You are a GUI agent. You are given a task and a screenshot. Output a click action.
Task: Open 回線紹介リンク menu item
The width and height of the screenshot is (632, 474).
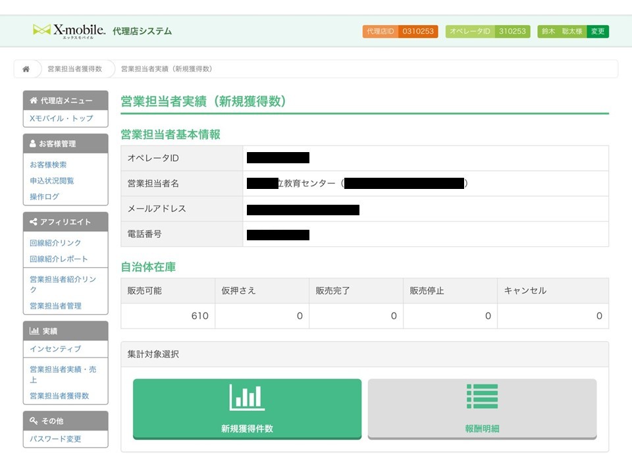pyautogui.click(x=55, y=243)
